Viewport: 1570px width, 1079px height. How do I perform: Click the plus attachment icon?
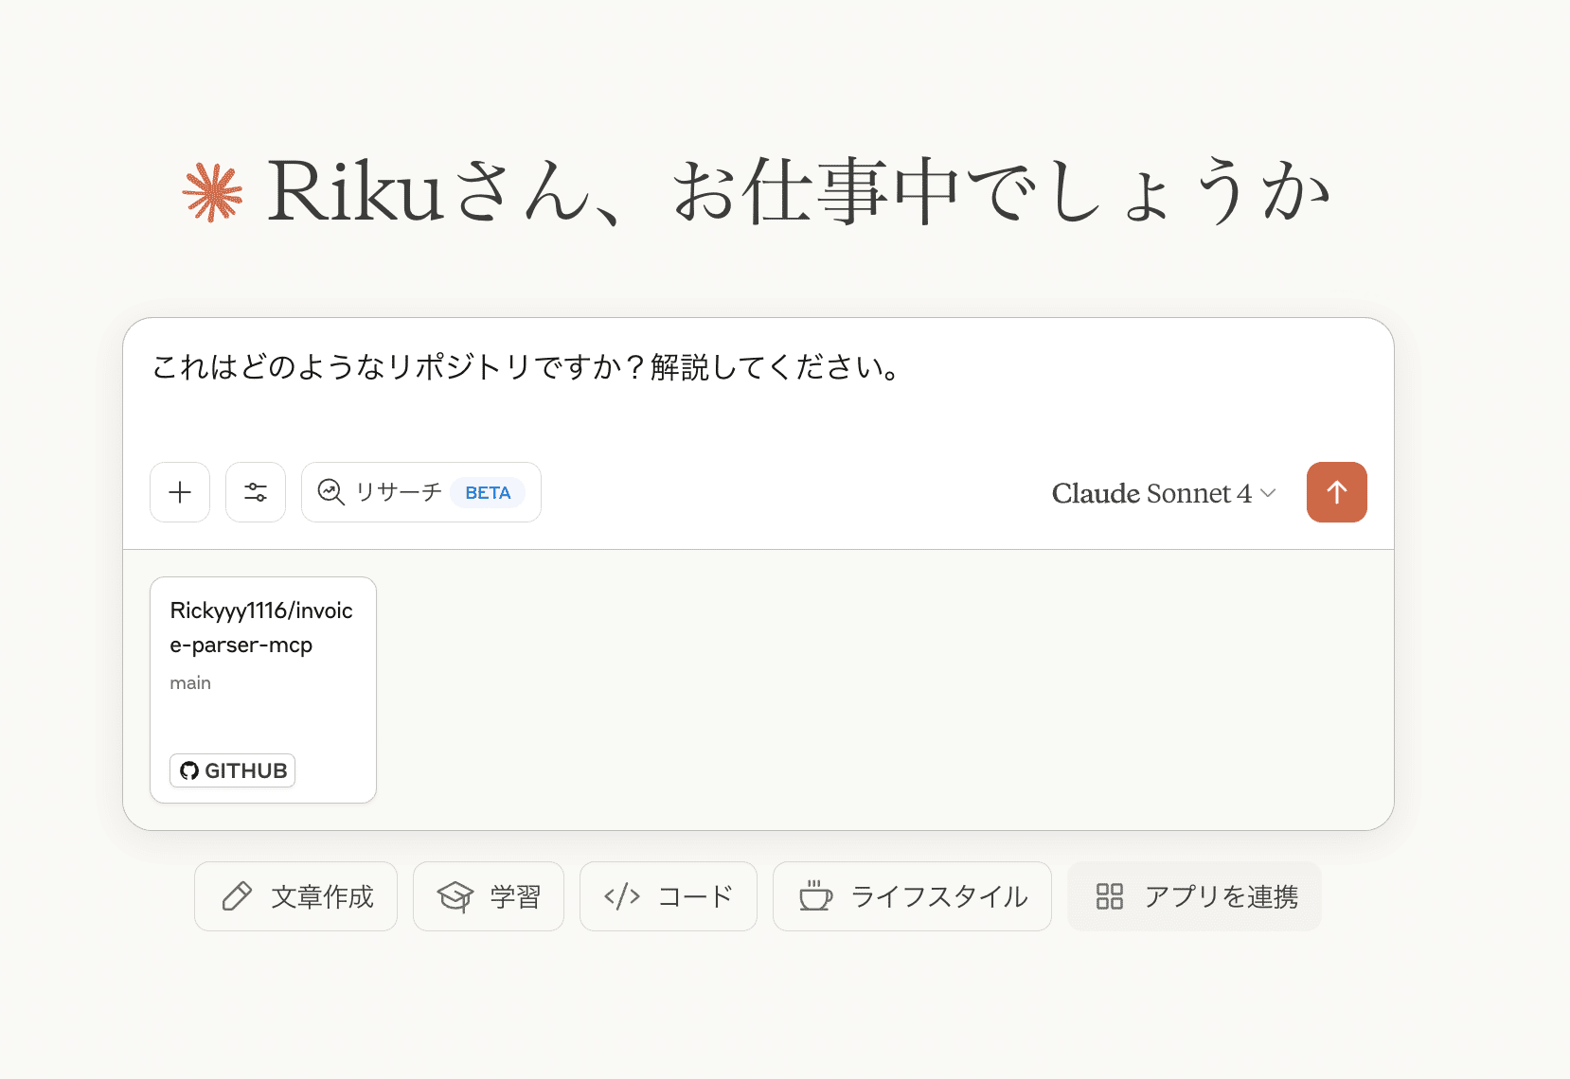tap(180, 492)
